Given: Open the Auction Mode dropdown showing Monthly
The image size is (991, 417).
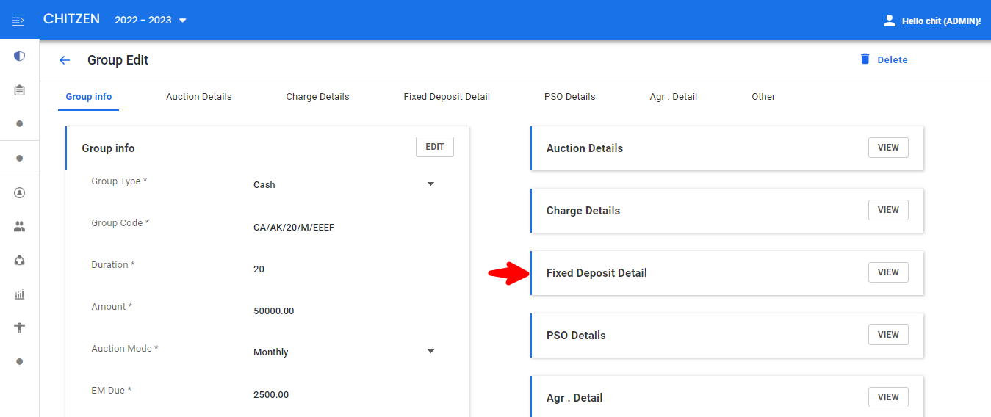Looking at the screenshot, I should point(344,352).
